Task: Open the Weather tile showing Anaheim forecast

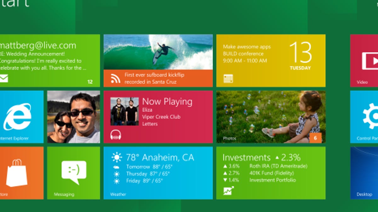Action: [x=157, y=173]
